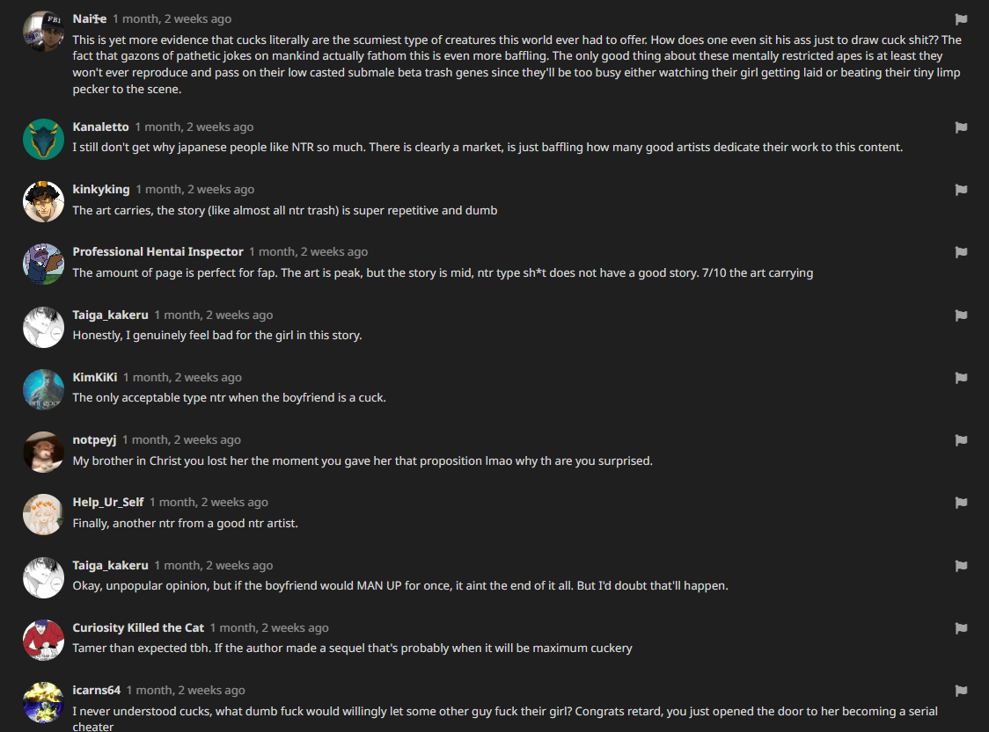Flag kinkyking's comment
989x732 pixels.
coord(961,190)
